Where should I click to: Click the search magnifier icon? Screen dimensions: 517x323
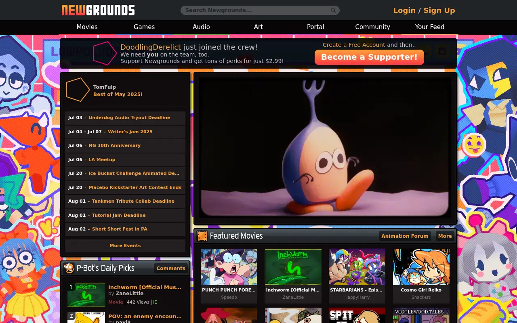(x=333, y=10)
